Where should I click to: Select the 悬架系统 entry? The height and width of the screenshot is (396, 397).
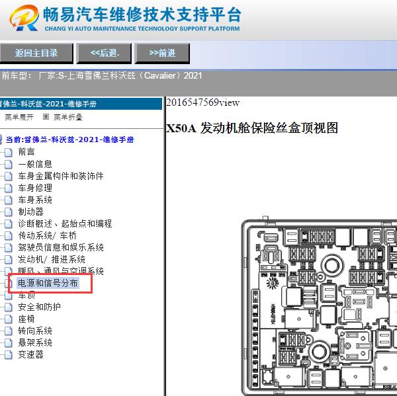[35, 342]
